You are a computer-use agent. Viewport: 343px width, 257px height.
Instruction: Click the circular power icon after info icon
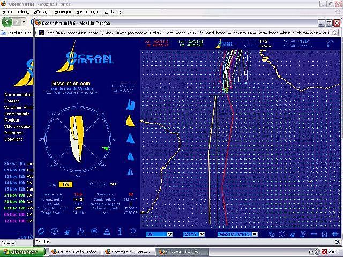tap(133, 231)
